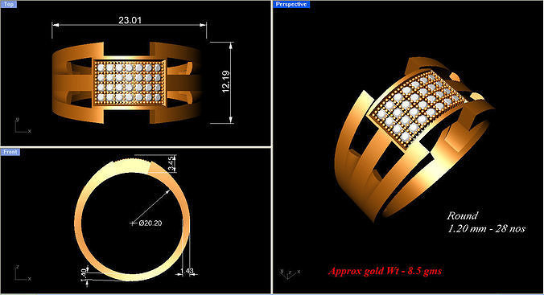Select the diamond pave panel in Top view
Image resolution: width=544 pixels, height=295 pixels.
pos(130,84)
